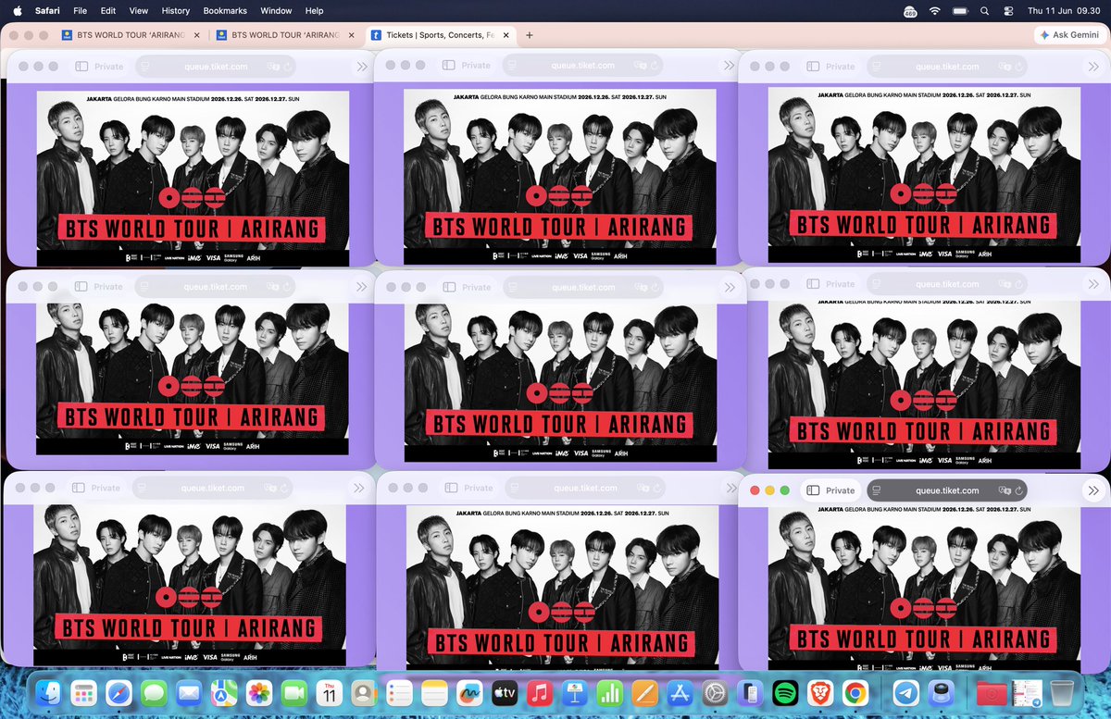The height and width of the screenshot is (719, 1111).
Task: Expand toolbar overflow chevrons in active window
Action: point(1092,490)
